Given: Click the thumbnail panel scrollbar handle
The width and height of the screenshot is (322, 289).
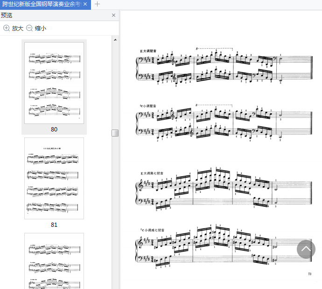Looking at the screenshot, I should tap(115, 133).
